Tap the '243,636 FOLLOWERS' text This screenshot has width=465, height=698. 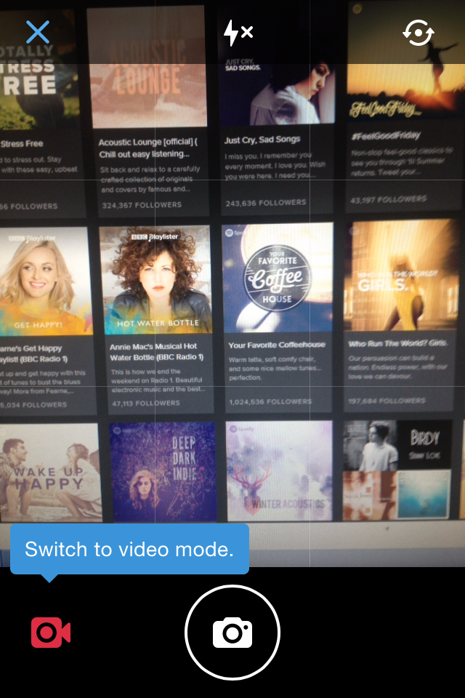pyautogui.click(x=266, y=203)
